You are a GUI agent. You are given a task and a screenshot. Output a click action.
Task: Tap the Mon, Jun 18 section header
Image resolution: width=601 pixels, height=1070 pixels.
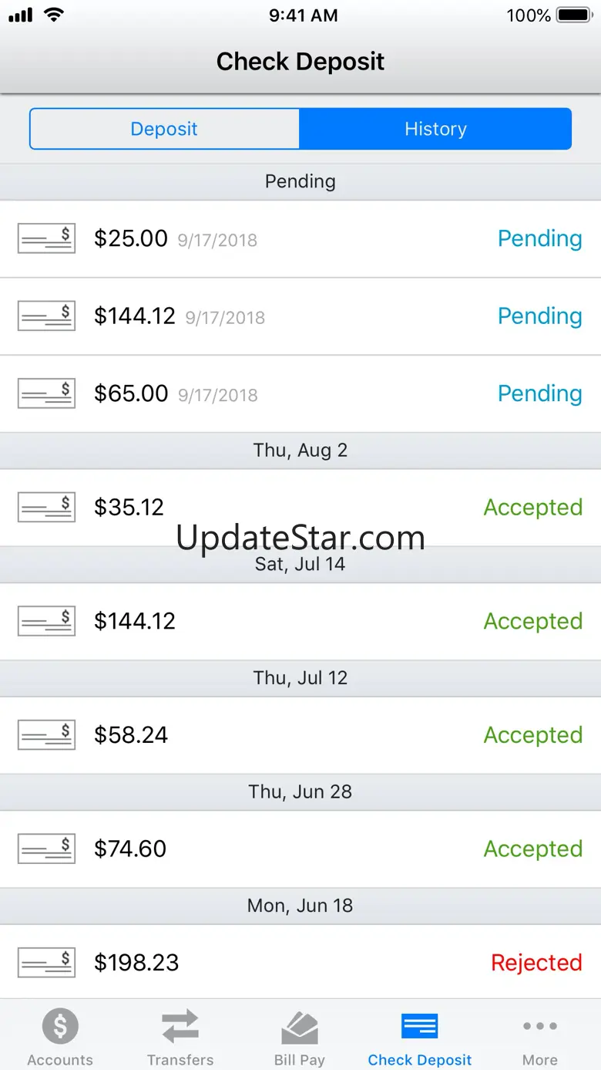(x=300, y=906)
